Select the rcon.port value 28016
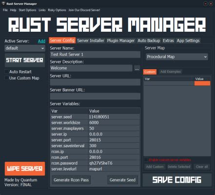The height and width of the screenshot is (195, 215). coord(114,157)
